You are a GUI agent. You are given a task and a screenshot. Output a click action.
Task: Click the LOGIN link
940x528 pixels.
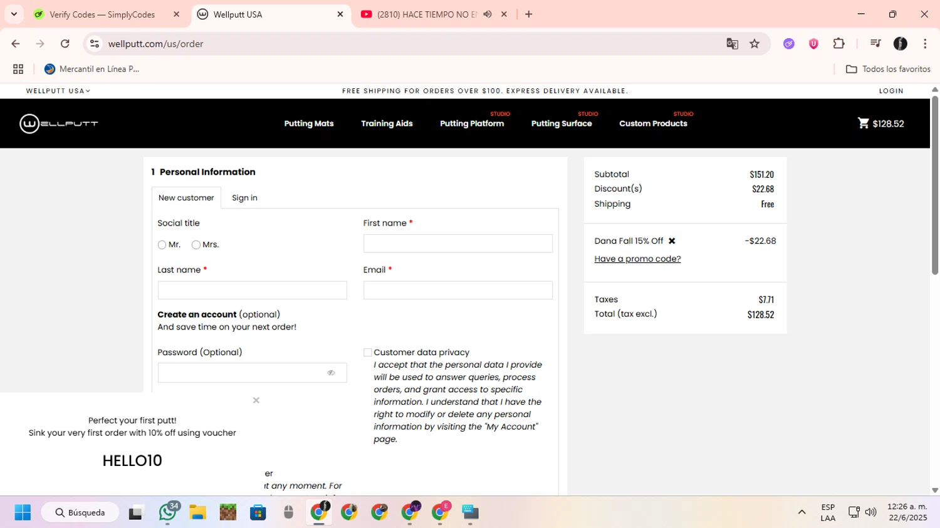point(891,91)
